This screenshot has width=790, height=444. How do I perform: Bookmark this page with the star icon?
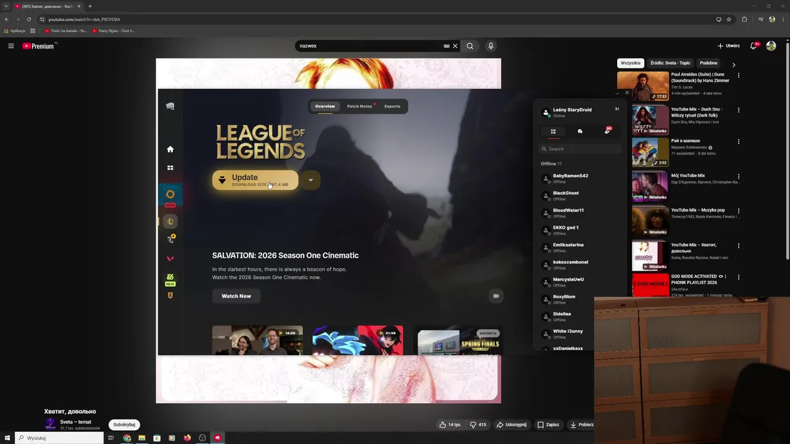tap(729, 19)
